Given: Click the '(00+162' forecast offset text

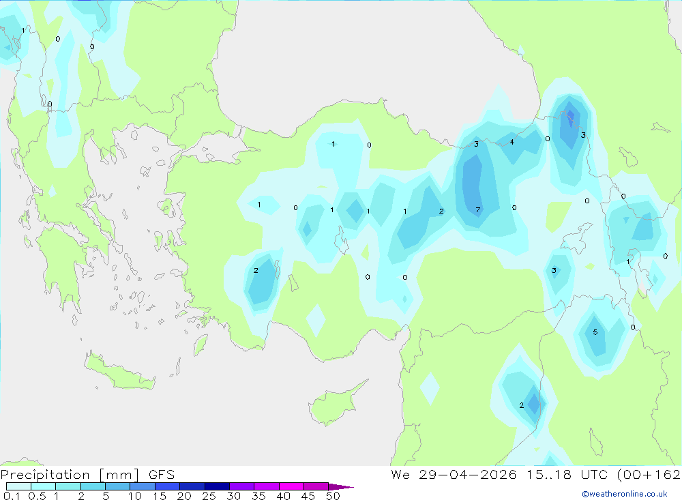Looking at the screenshot, I should (649, 475).
